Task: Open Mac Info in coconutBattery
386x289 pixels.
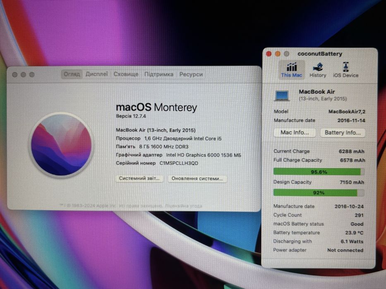Action: pos(295,133)
